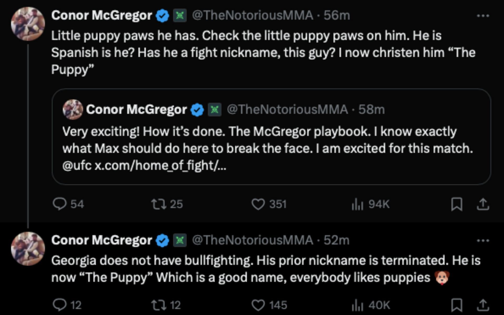Like the tweet with 351 likes
Image resolution: width=504 pixels, height=315 pixels.
[x=258, y=204]
